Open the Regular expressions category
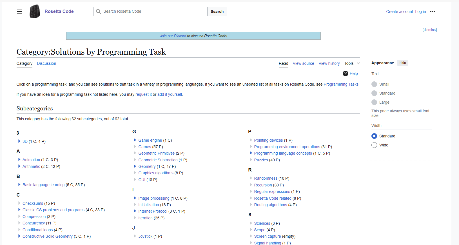The height and width of the screenshot is (245, 459). pyautogui.click(x=272, y=191)
